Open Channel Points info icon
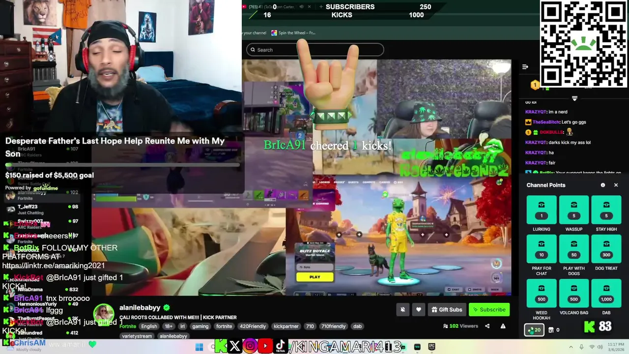629x354 pixels. coord(603,185)
